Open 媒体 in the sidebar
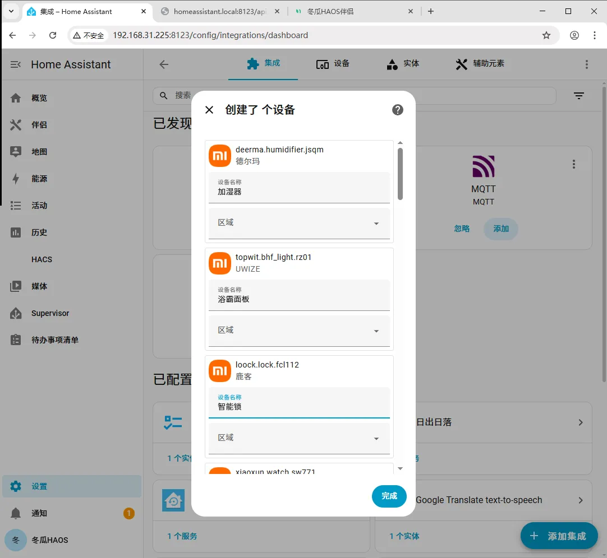This screenshot has height=558, width=607. [72, 286]
